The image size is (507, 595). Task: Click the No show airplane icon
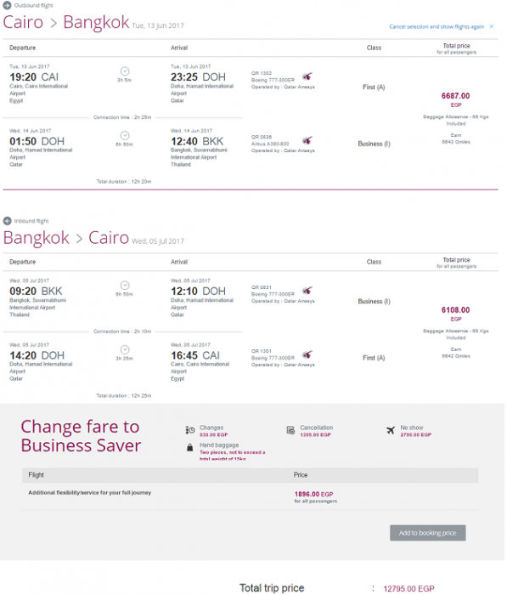[391, 430]
